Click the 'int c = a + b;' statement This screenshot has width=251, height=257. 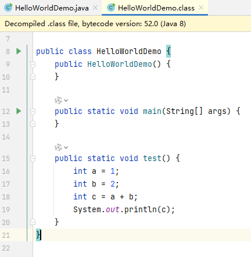point(105,197)
